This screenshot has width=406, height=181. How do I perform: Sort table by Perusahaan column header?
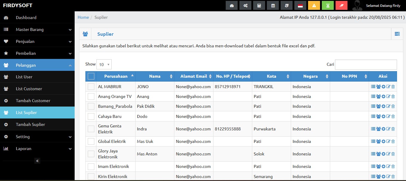click(116, 76)
